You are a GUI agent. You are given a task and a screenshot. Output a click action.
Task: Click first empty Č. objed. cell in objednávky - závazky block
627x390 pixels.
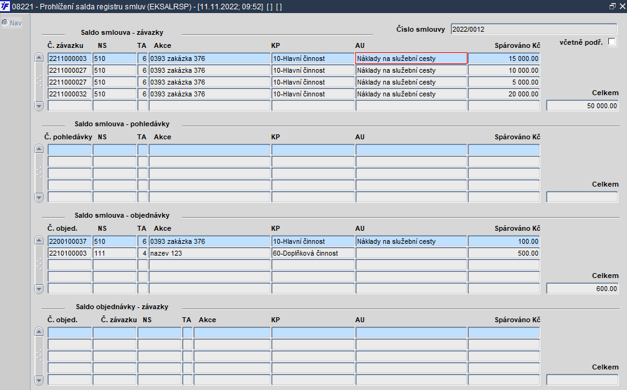pyautogui.click(x=70, y=333)
